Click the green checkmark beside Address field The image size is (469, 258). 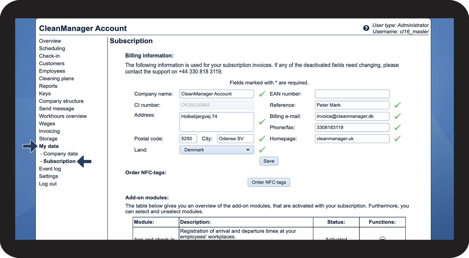pyautogui.click(x=262, y=122)
